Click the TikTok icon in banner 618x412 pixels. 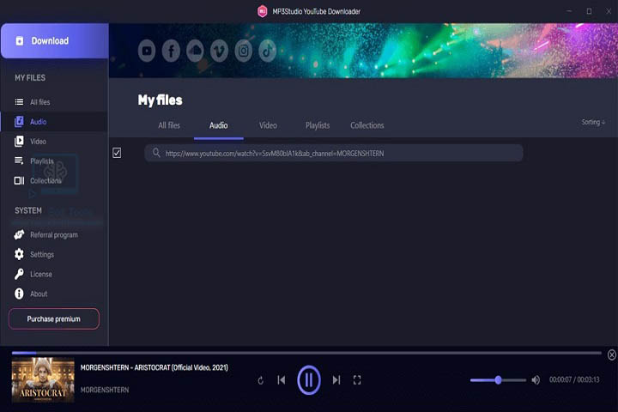[268, 51]
